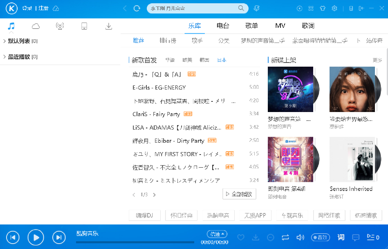Image resolution: width=388 pixels, height=249 pixels.
Task: Download current song from player bar
Action: click(x=256, y=238)
